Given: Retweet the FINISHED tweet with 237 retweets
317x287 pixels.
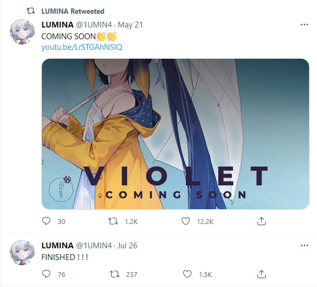Looking at the screenshot, I should (x=115, y=274).
